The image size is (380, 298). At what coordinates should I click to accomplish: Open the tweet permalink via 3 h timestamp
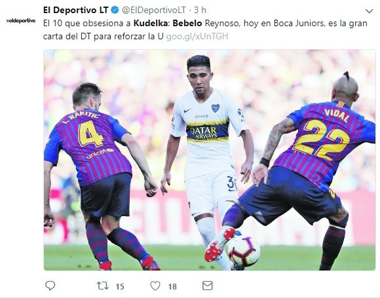pos(200,10)
